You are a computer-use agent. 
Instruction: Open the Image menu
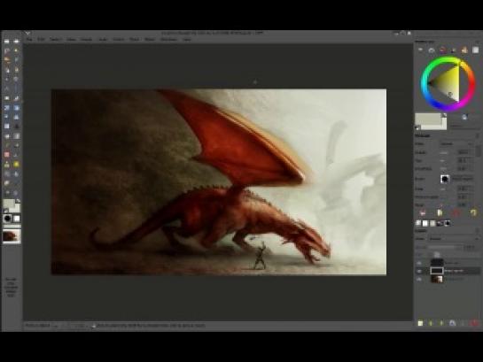87,40
